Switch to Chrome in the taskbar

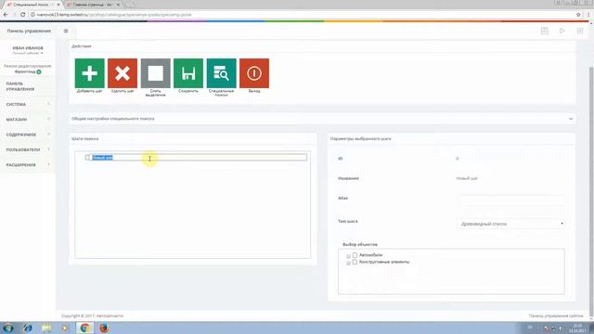(84, 328)
